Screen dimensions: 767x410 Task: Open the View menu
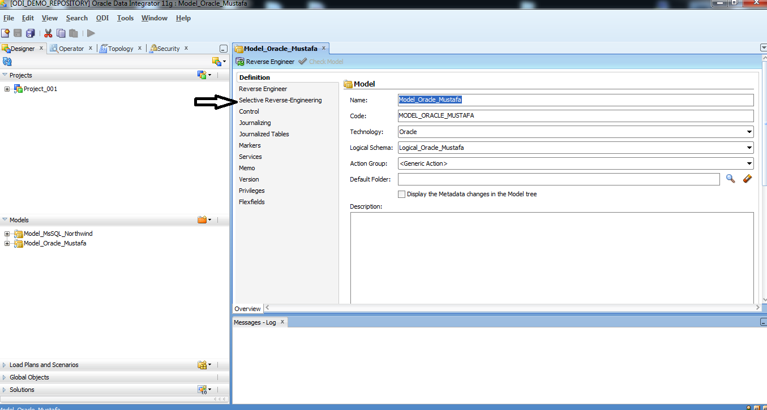click(x=50, y=18)
